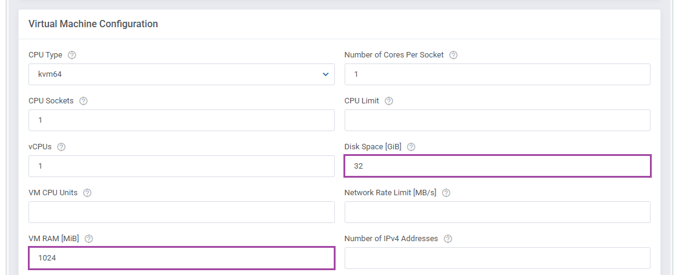Click help icon next to VM RAM [MiB]
The width and height of the screenshot is (679, 275).
[x=89, y=239]
